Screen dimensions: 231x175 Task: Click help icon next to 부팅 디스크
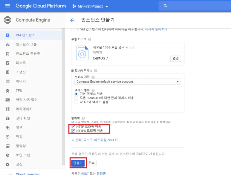coord(90,39)
